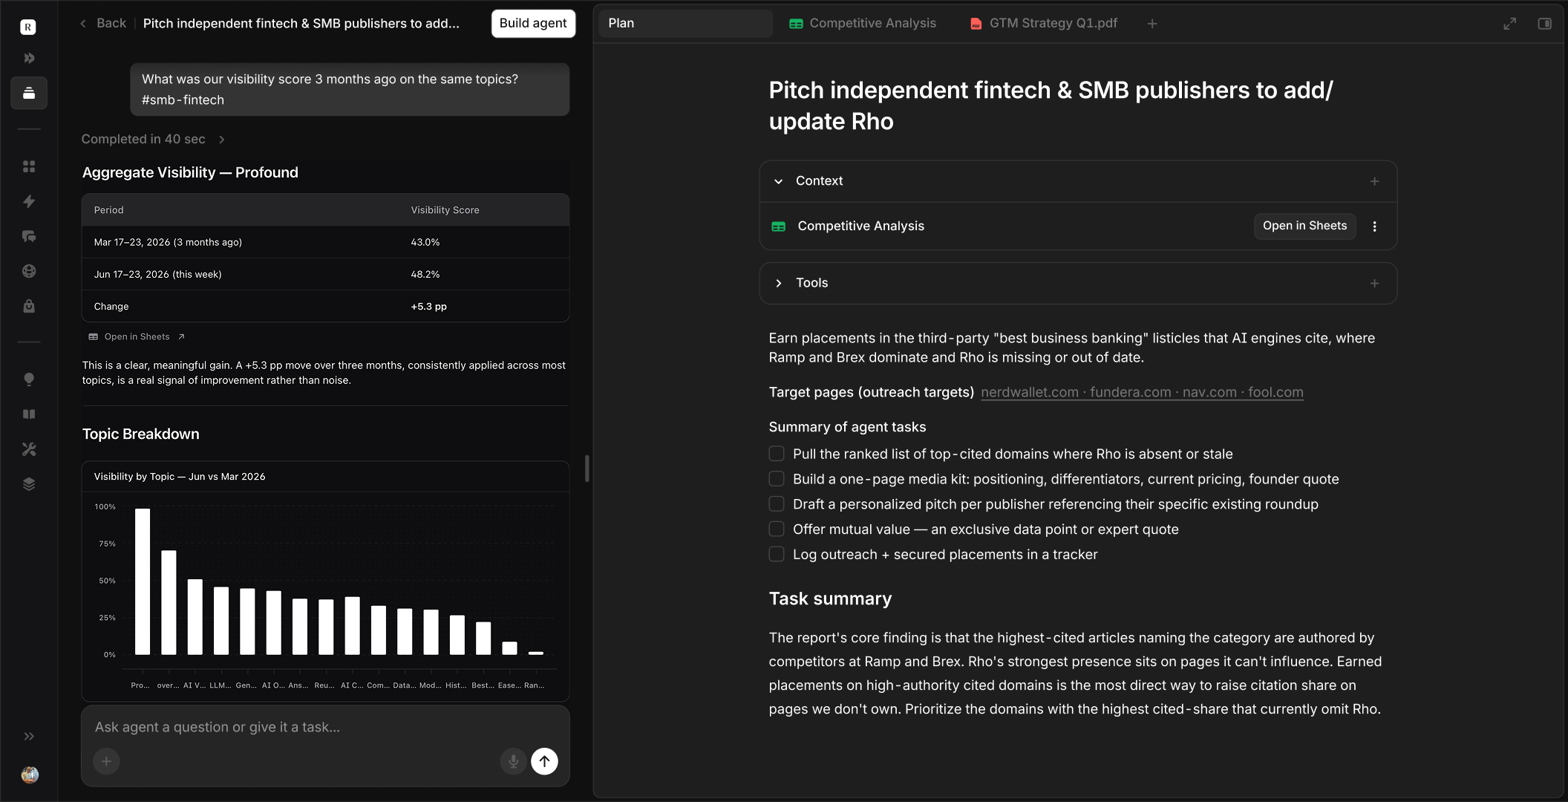This screenshot has width=1568, height=802.
Task: Click green sheet icon beside Competitive Analysis row
Action: pos(778,226)
